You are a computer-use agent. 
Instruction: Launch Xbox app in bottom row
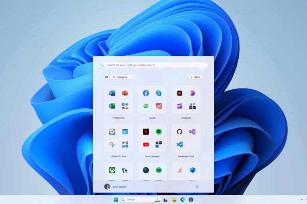tap(112, 170)
